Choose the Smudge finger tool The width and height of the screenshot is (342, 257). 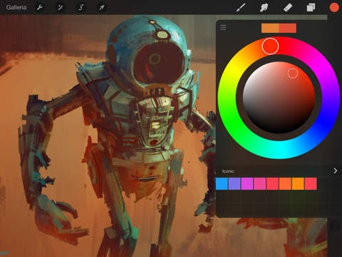(264, 7)
